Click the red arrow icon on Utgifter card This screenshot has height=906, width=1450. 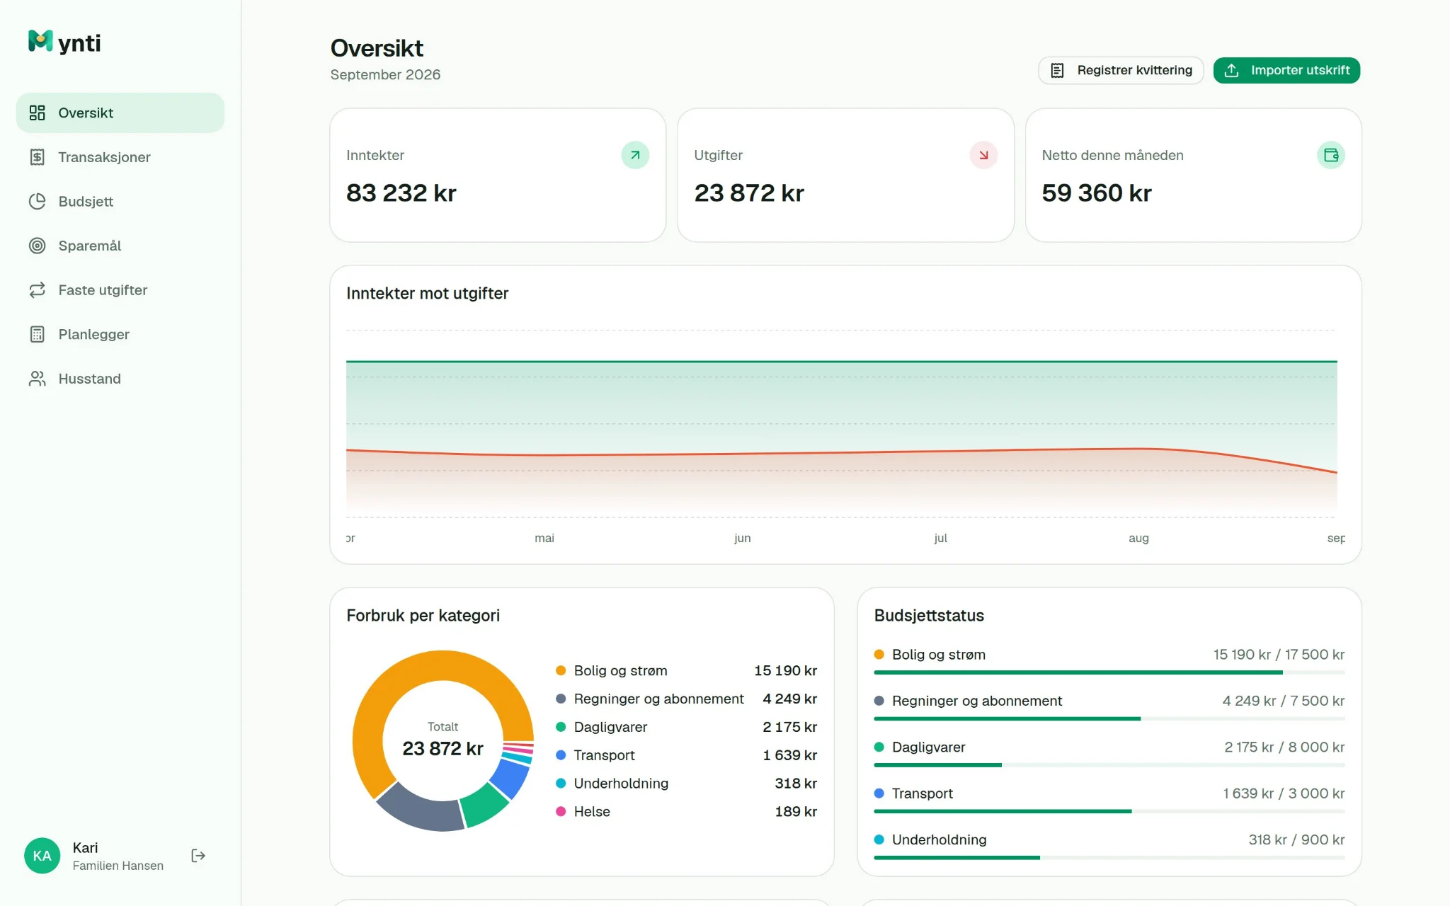(x=983, y=155)
